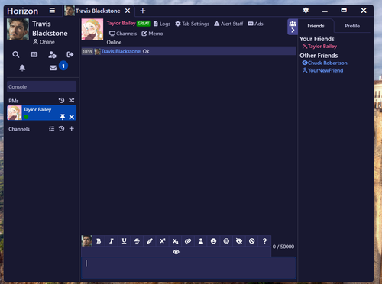382x284 pixels.
Task: Click the circle-slash toolbar icon
Action: pyautogui.click(x=251, y=241)
